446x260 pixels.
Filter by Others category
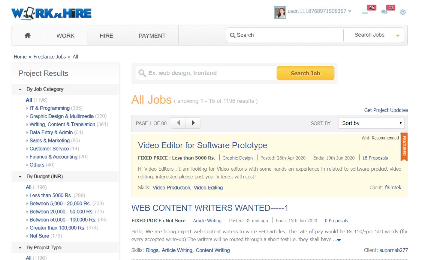tap(37, 165)
